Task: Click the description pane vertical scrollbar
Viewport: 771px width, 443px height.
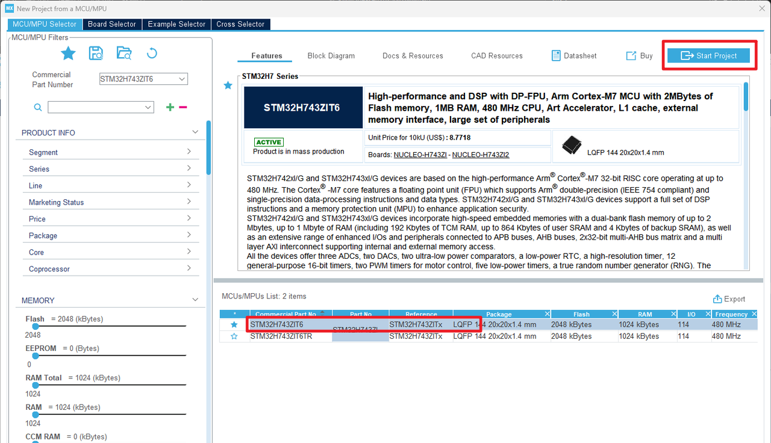Action: pyautogui.click(x=746, y=96)
